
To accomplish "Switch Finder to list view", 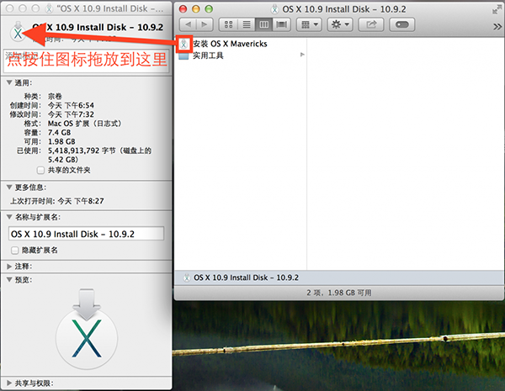I will pos(247,24).
